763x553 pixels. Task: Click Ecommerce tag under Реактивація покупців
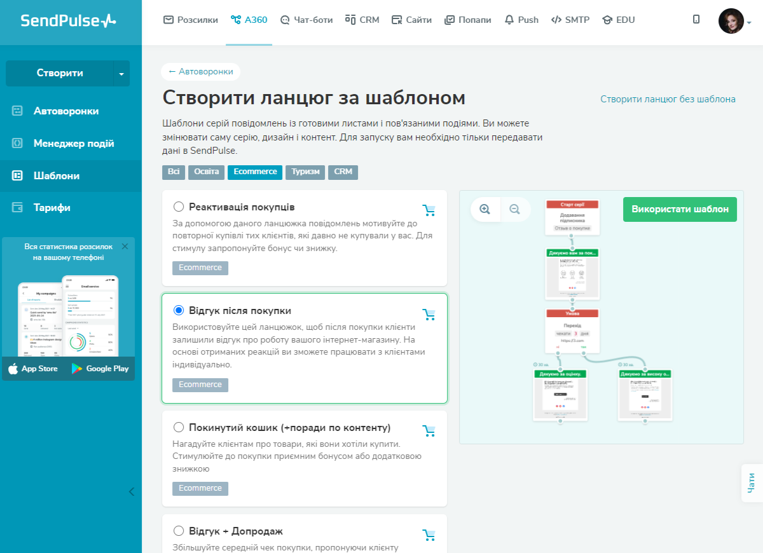(x=200, y=268)
